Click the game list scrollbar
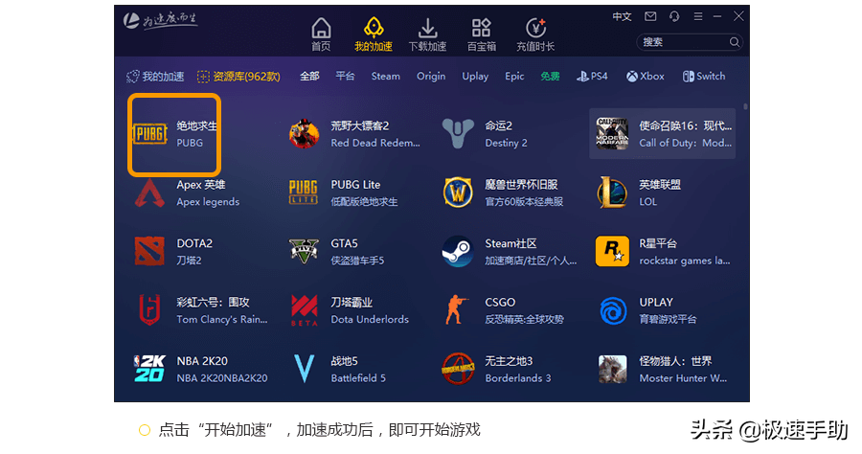 tap(745, 106)
